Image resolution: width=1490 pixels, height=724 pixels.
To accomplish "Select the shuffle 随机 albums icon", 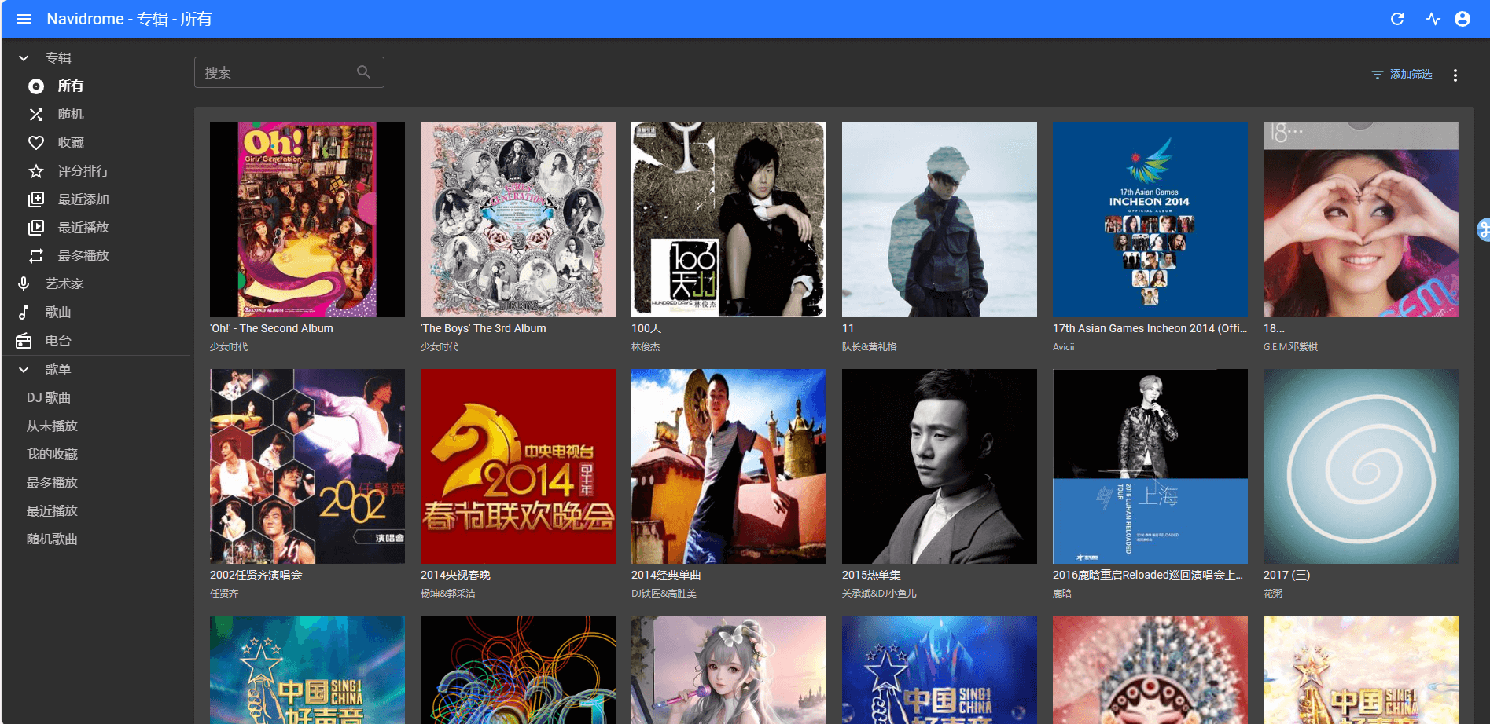I will click(x=36, y=115).
